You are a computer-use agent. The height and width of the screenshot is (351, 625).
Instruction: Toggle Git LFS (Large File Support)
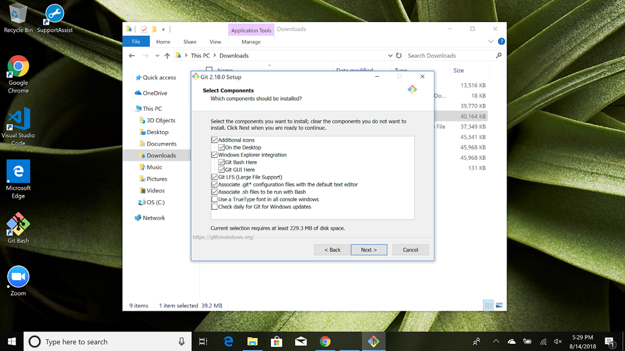(x=214, y=177)
